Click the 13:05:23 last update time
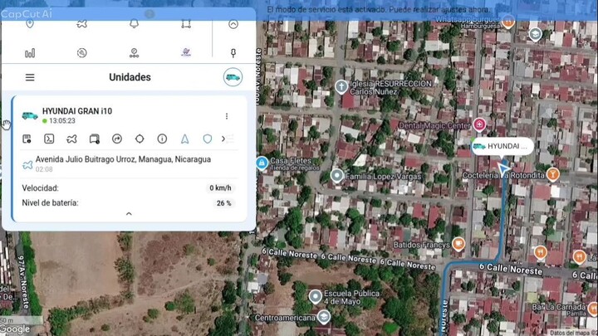Screen dimensions: 598x336 62,121
